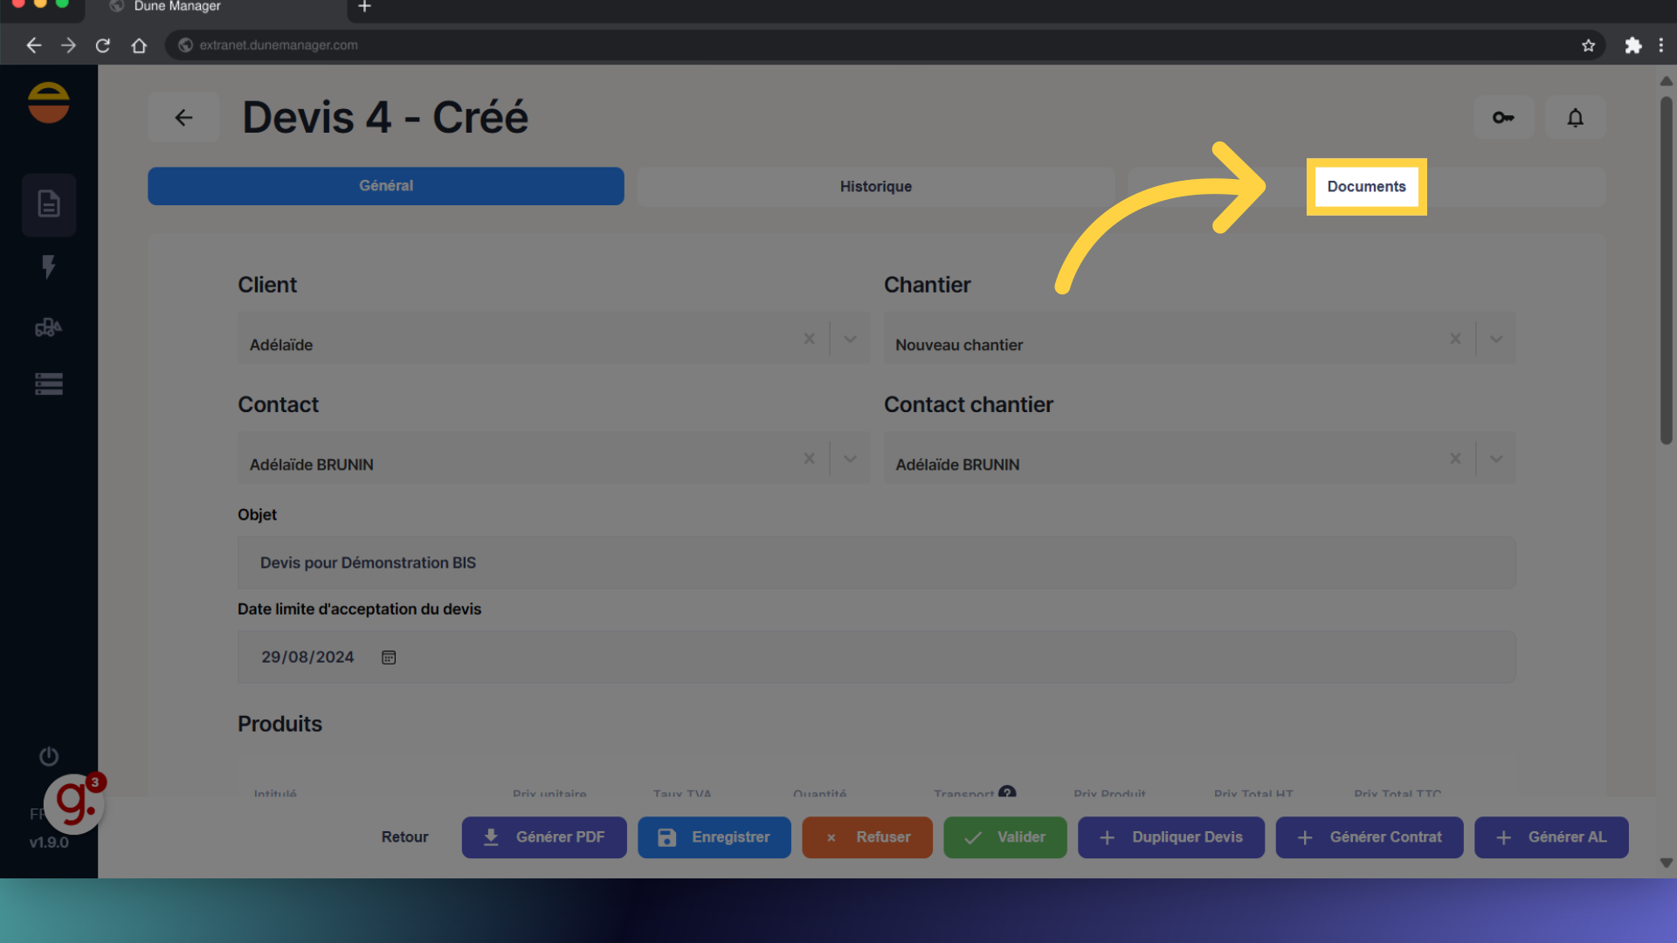Click the Objet text field
This screenshot has width=1677, height=943.
(875, 563)
